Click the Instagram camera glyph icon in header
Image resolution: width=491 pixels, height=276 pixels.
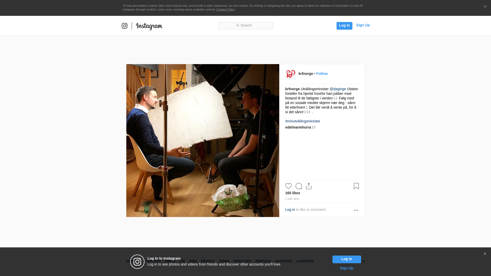click(125, 26)
